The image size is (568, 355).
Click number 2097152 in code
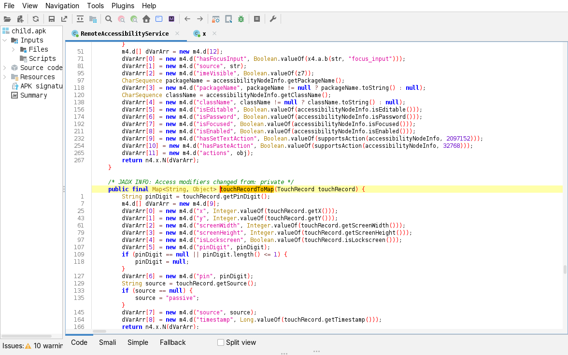(458, 138)
